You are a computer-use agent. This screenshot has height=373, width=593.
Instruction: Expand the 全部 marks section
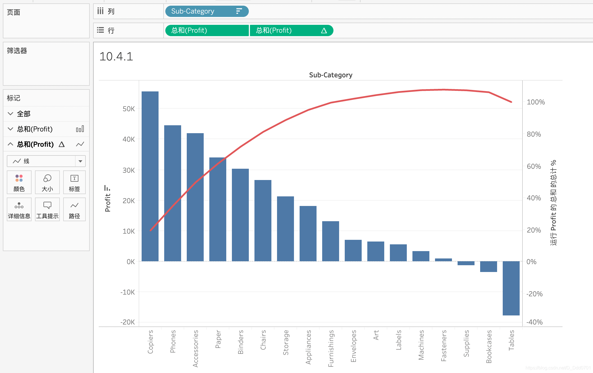tap(10, 114)
